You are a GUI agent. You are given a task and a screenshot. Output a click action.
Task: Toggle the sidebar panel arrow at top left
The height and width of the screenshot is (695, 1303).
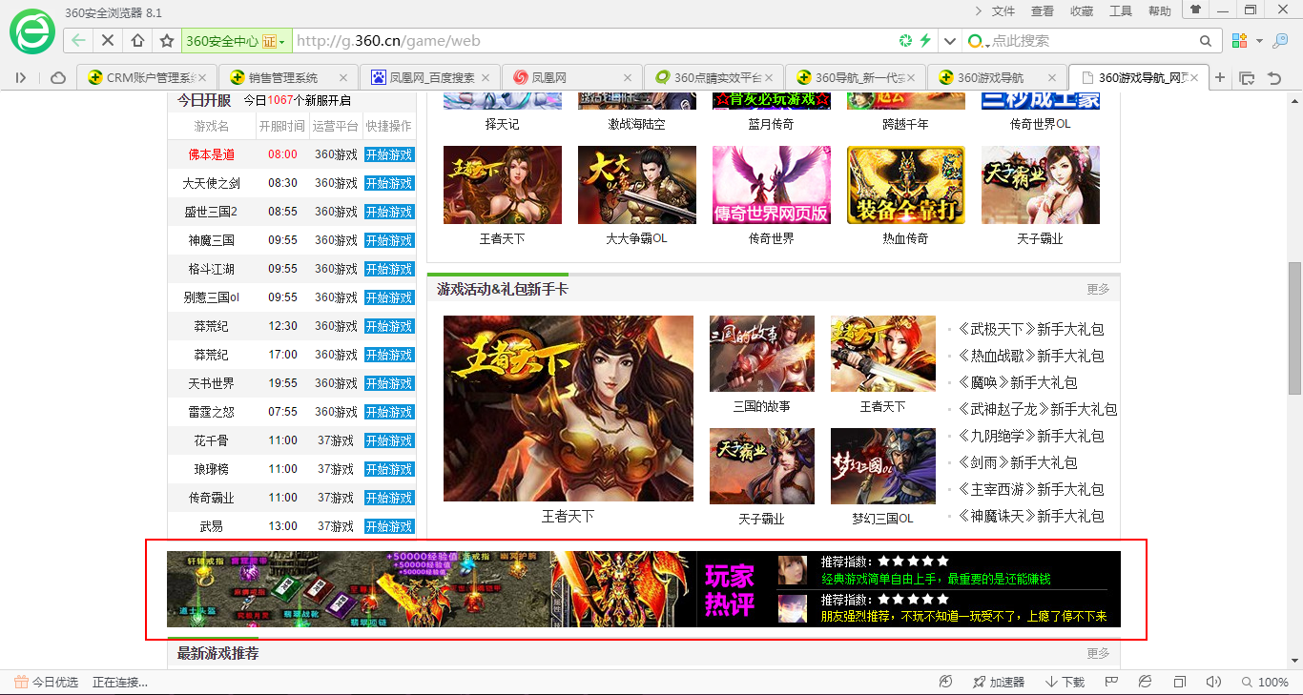(21, 77)
